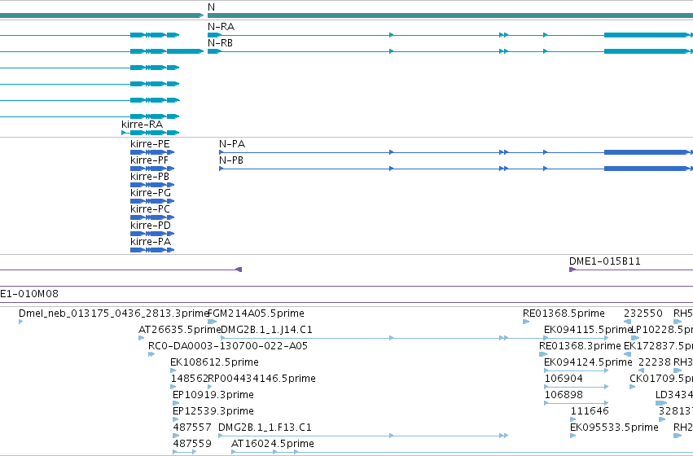Image resolution: width=693 pixels, height=456 pixels.
Task: Open the EK094124.5prime EST label
Action: pos(588,362)
